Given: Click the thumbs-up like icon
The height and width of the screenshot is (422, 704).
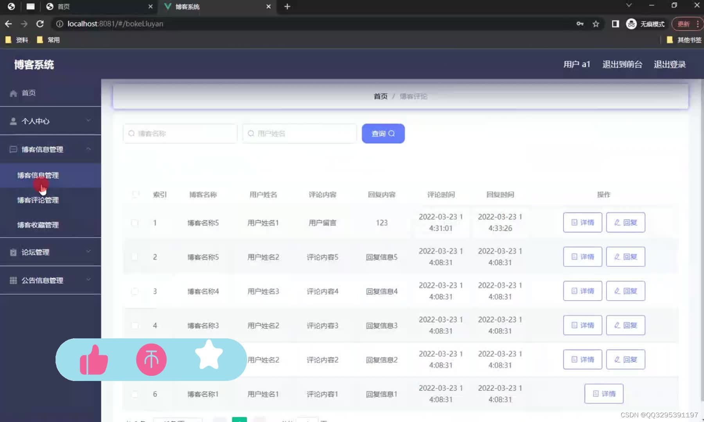Looking at the screenshot, I should click(x=94, y=360).
